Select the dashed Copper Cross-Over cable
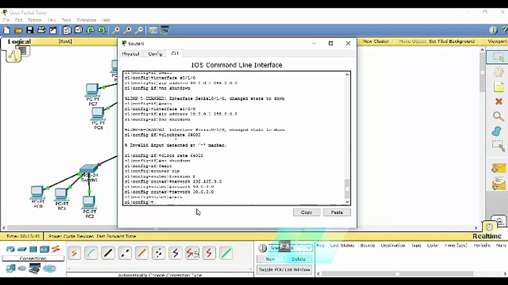Viewport: 508px width, 285px height. (x=125, y=253)
